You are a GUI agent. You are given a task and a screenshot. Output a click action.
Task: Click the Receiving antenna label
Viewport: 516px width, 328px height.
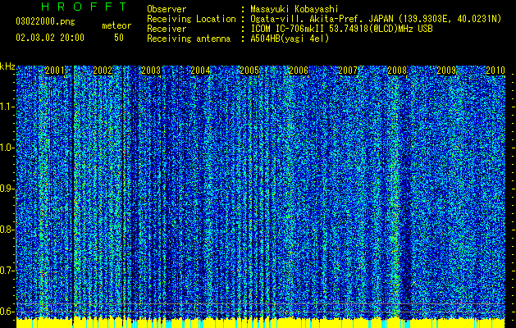coord(189,39)
